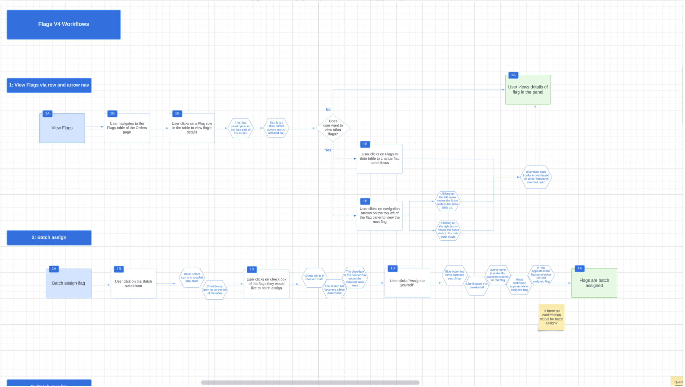Click the horizontal scrollbar at the bottom
685x387 pixels.
[x=310, y=383]
